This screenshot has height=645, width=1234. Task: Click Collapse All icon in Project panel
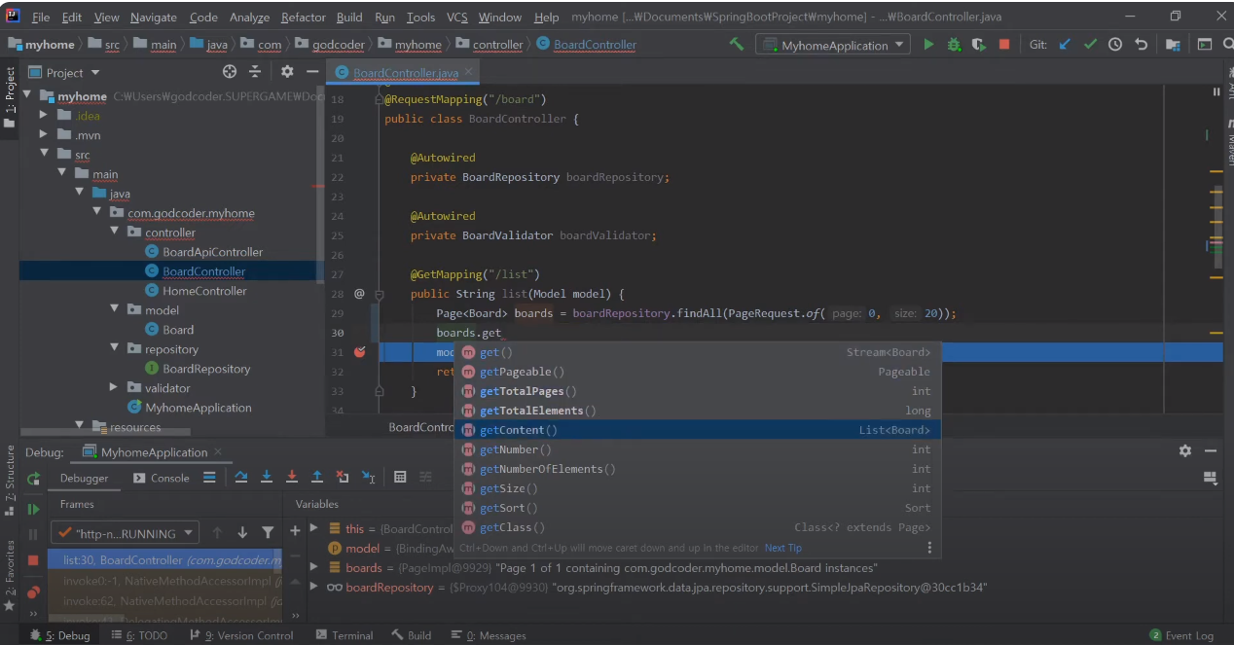(x=255, y=72)
